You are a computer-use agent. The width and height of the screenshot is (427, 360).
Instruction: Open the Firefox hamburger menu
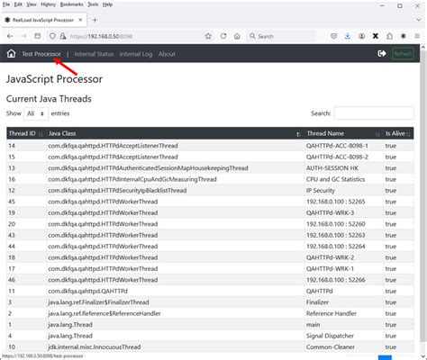point(417,36)
